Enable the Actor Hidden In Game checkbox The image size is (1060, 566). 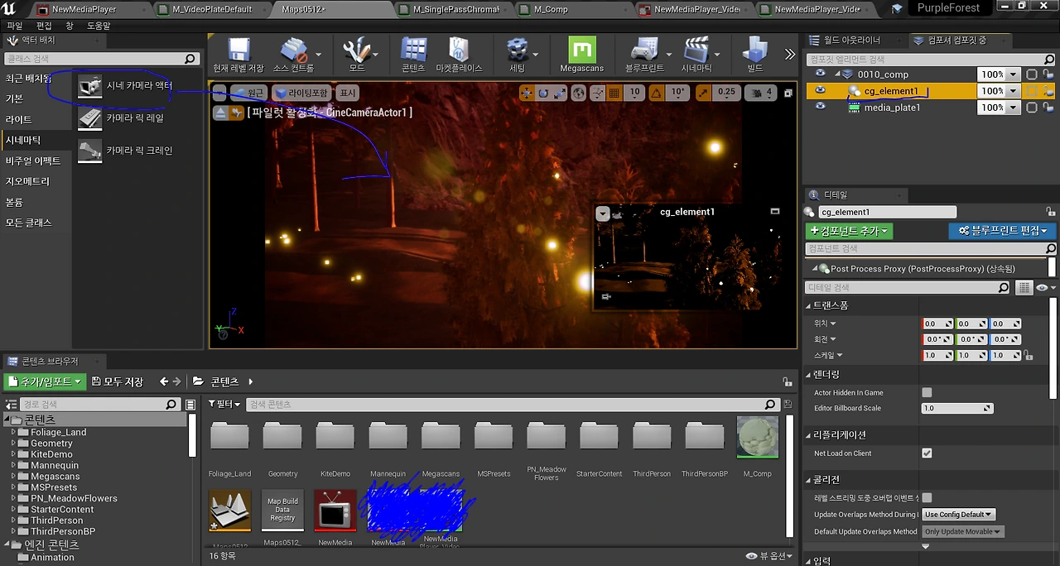927,392
